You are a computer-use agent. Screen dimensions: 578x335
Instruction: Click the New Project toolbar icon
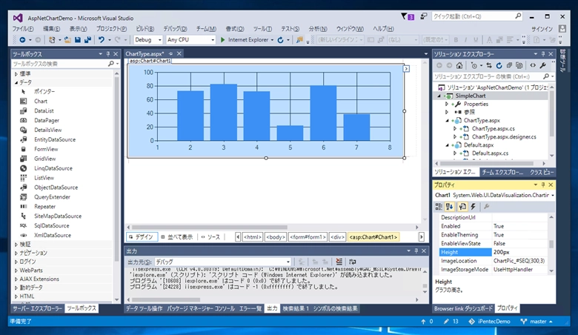point(52,40)
